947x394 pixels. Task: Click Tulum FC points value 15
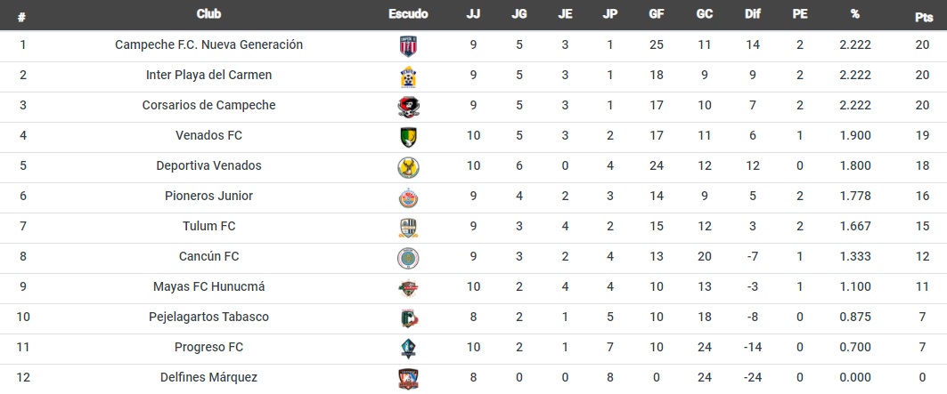922,226
